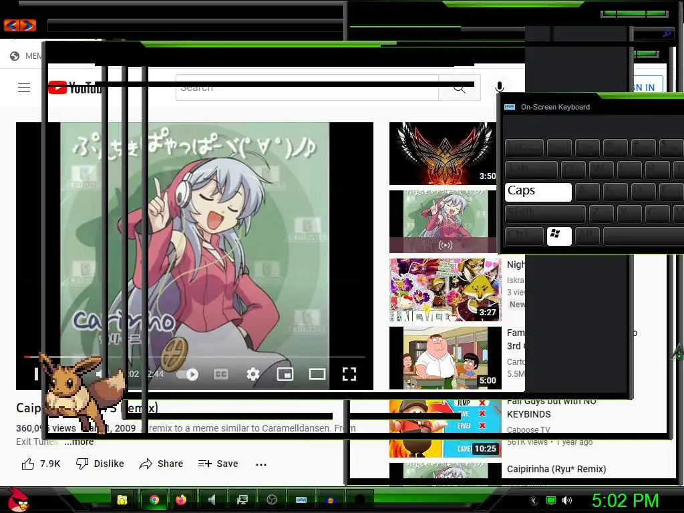Open the YouTube hamburger guide menu
This screenshot has height=513, width=684.
click(x=24, y=88)
